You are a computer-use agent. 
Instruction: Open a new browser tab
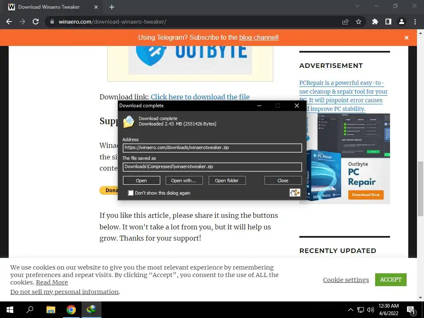tap(112, 7)
